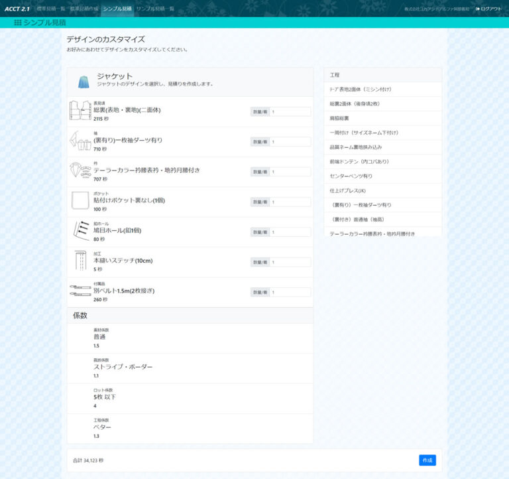Click the 別ベルト belt accessory icon

coord(80,291)
